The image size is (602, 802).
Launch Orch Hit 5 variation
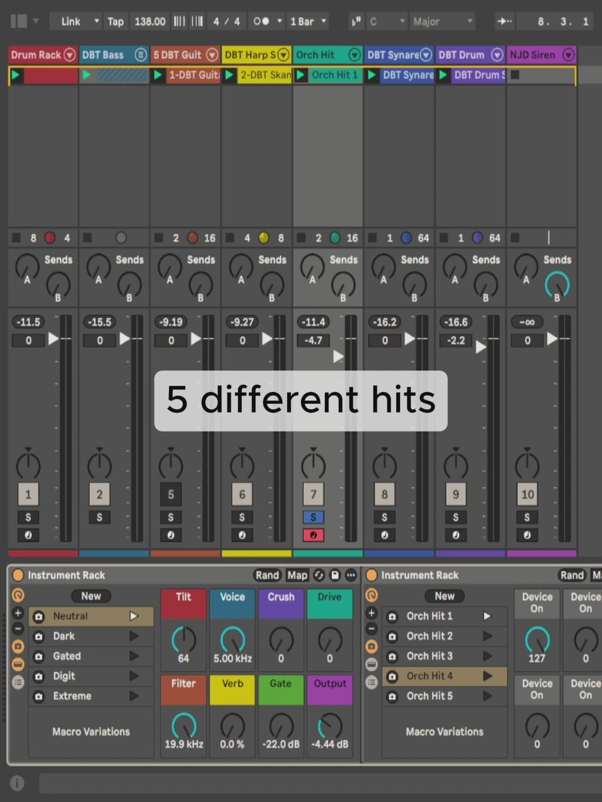tap(487, 696)
